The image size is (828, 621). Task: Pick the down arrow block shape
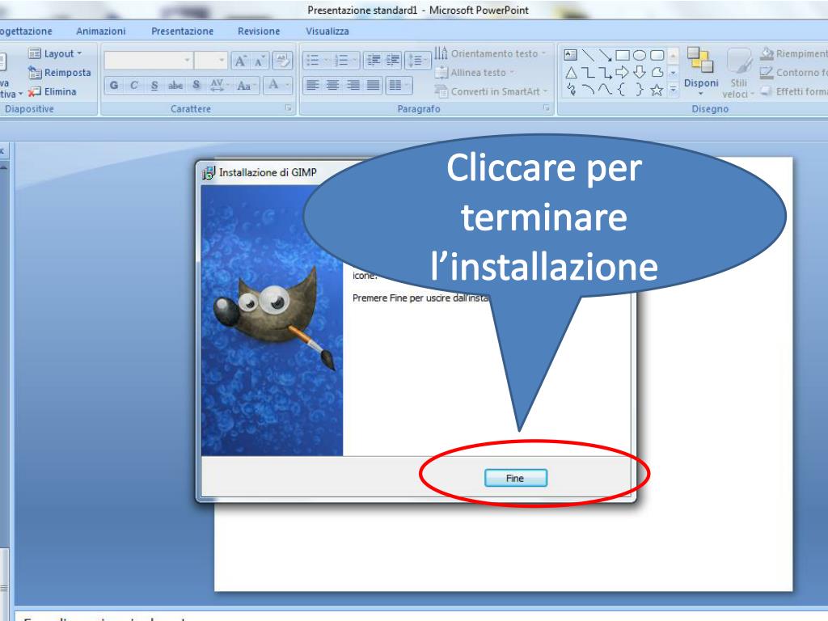click(x=640, y=72)
